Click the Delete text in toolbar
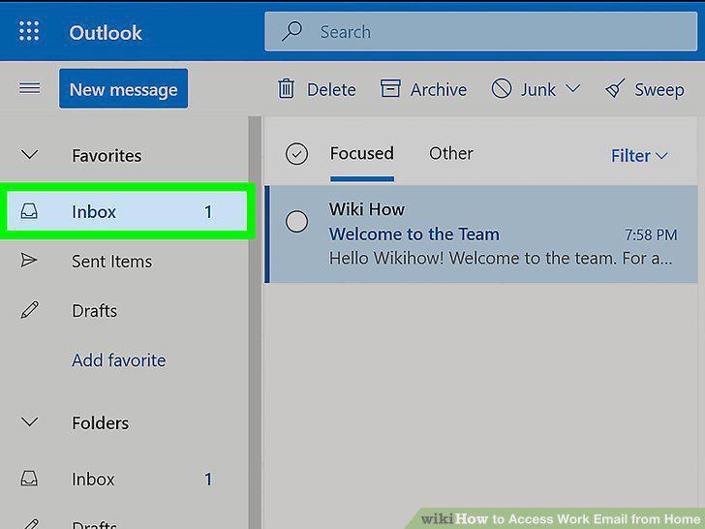705x529 pixels. click(x=331, y=90)
